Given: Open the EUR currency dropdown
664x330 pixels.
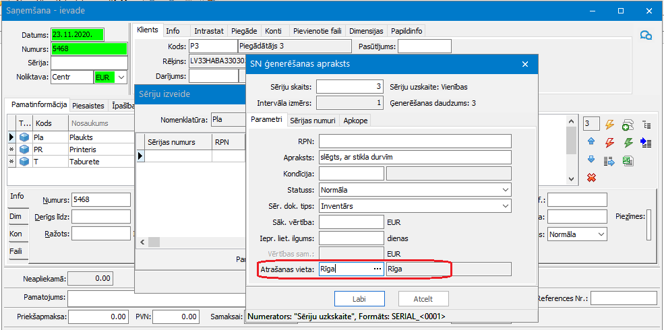Looking at the screenshot, I should 121,77.
